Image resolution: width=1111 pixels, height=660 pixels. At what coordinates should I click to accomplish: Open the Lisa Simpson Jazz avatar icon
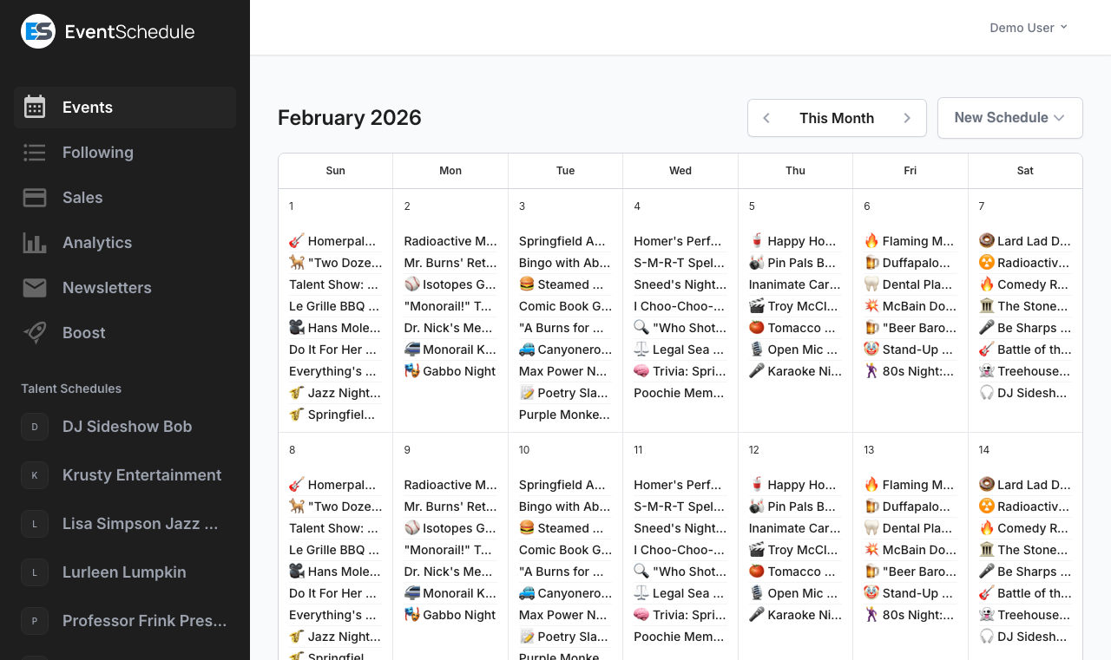coord(34,524)
